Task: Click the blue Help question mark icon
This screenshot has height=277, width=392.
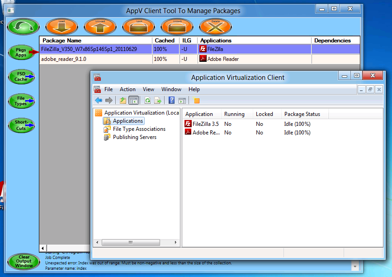Action: pyautogui.click(x=172, y=100)
